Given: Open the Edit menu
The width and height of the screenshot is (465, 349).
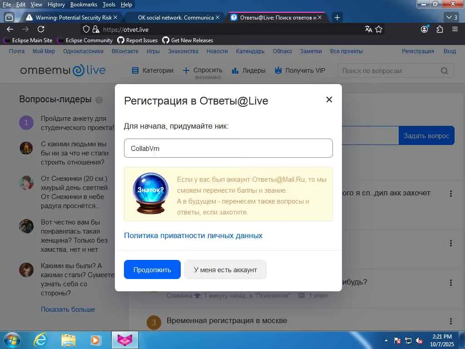Looking at the screenshot, I should pyautogui.click(x=21, y=5).
